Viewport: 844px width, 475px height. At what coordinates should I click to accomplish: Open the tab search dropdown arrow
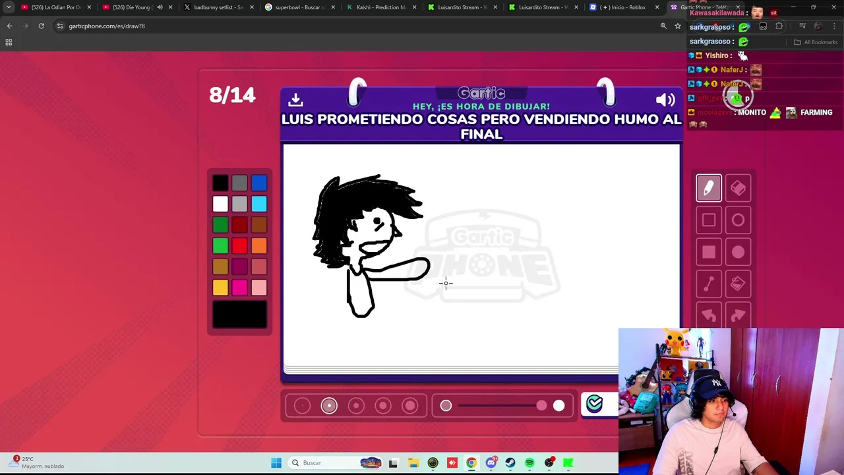(x=9, y=7)
